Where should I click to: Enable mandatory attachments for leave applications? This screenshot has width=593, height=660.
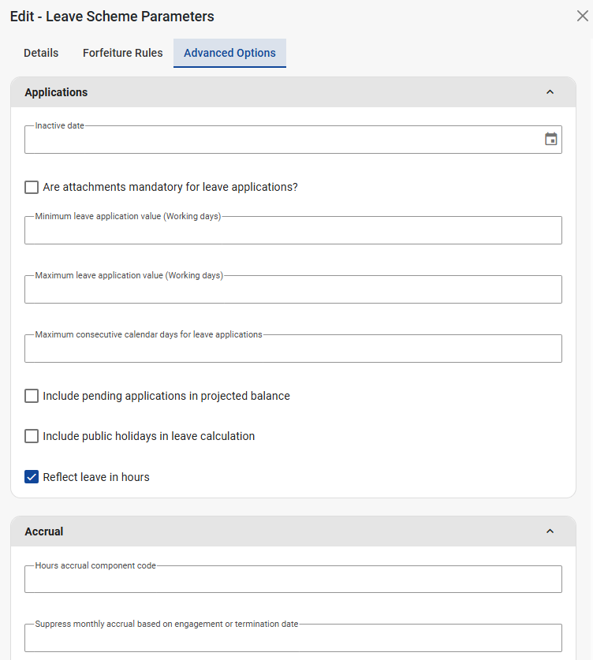pos(32,188)
